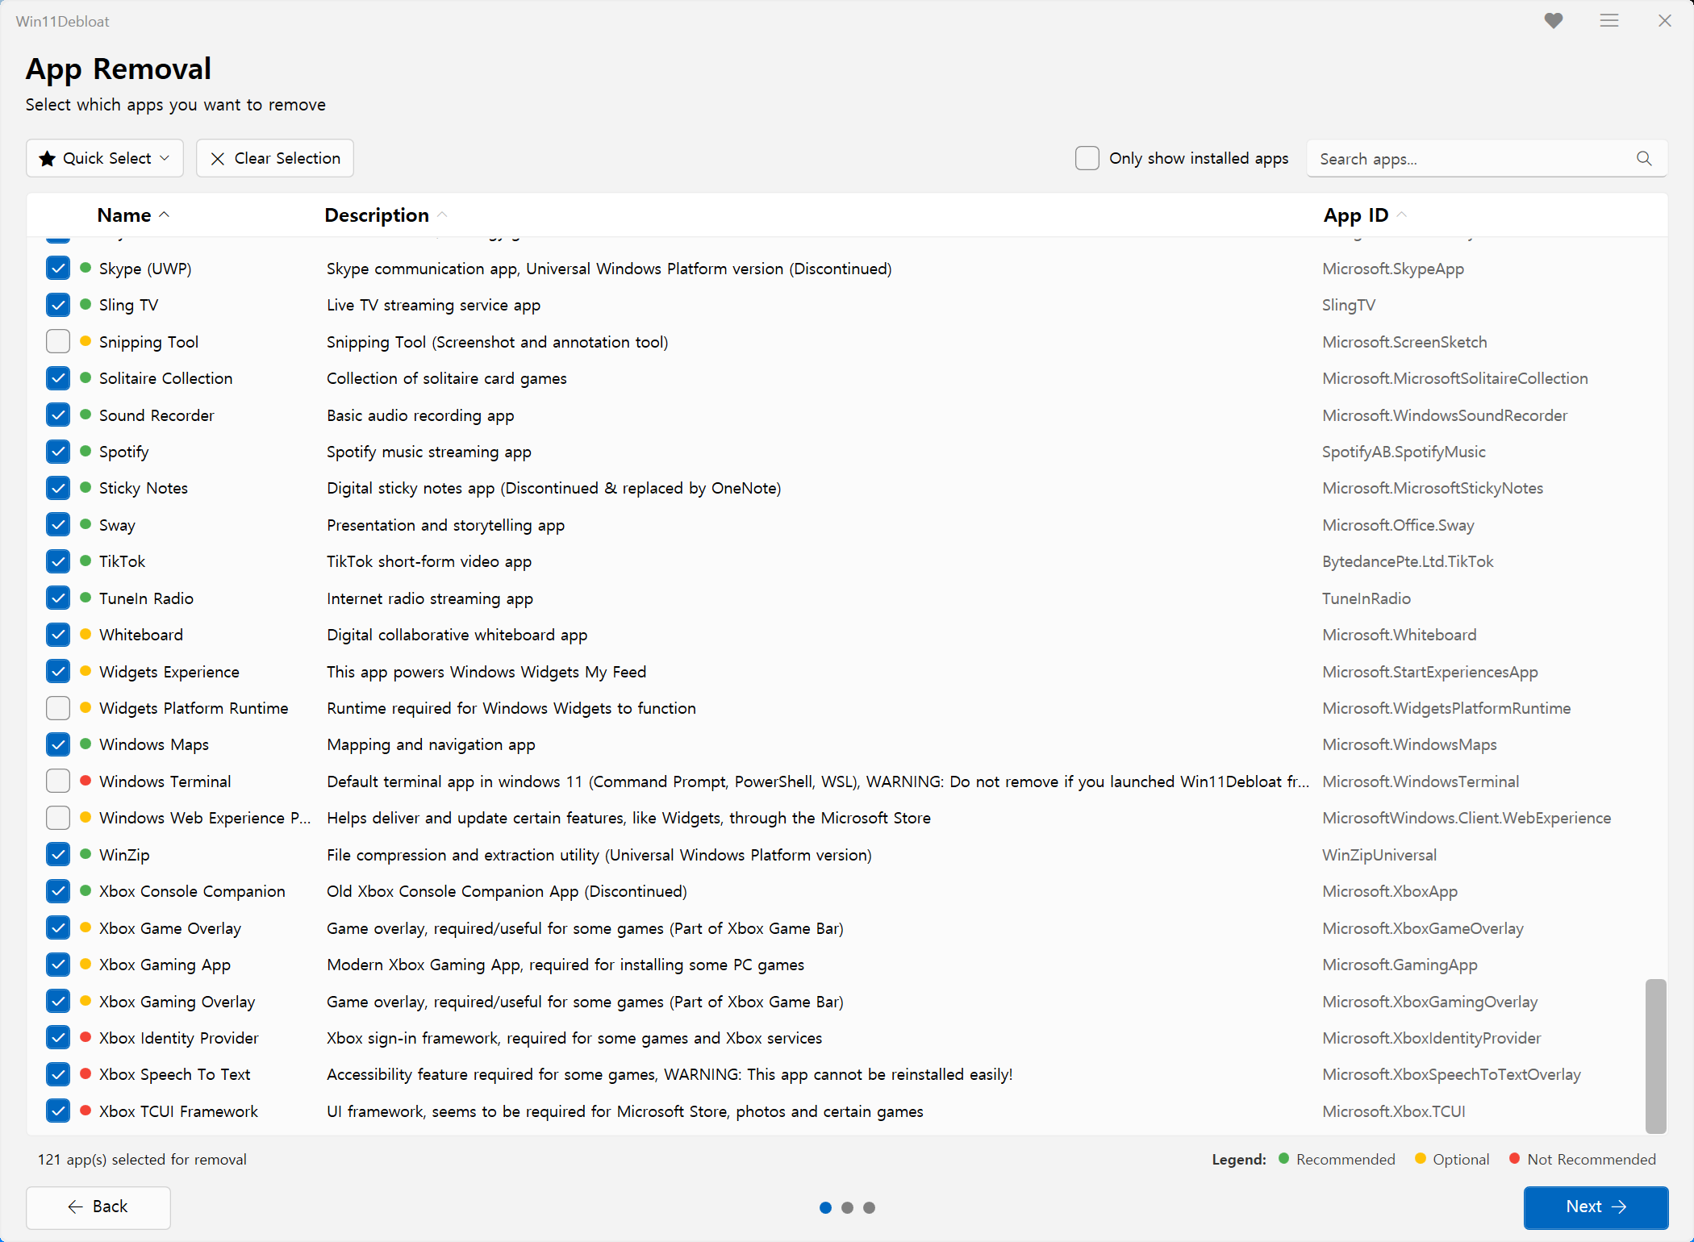Viewport: 1694px width, 1242px height.
Task: Click the Sound Recorder green dot
Action: (x=86, y=415)
